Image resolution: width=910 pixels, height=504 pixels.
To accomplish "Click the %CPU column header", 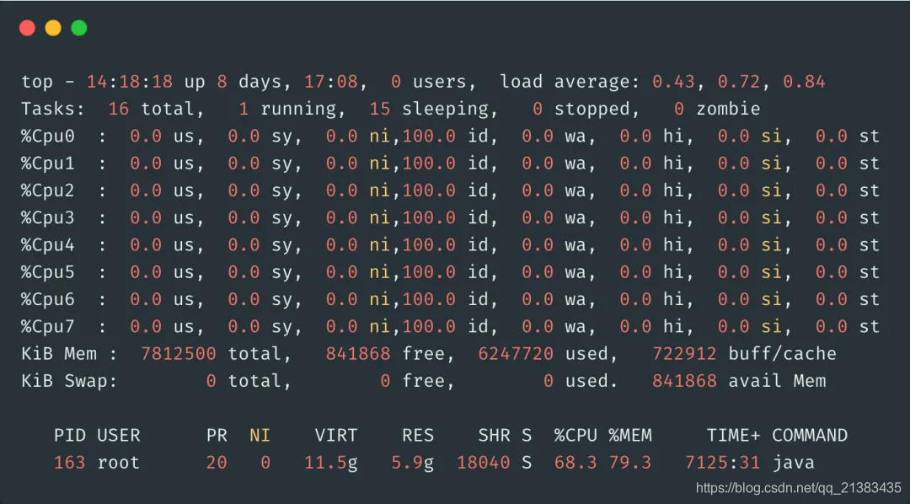I will point(575,436).
